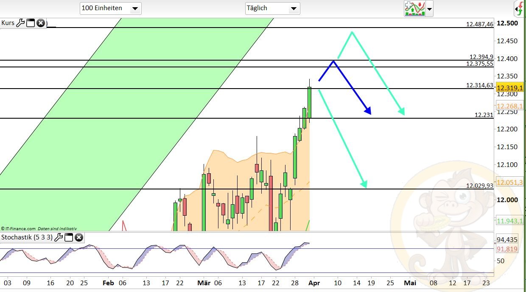Open the Stochastik (5 3 3) settings wrench
The image size is (526, 292).
pyautogui.click(x=59, y=237)
